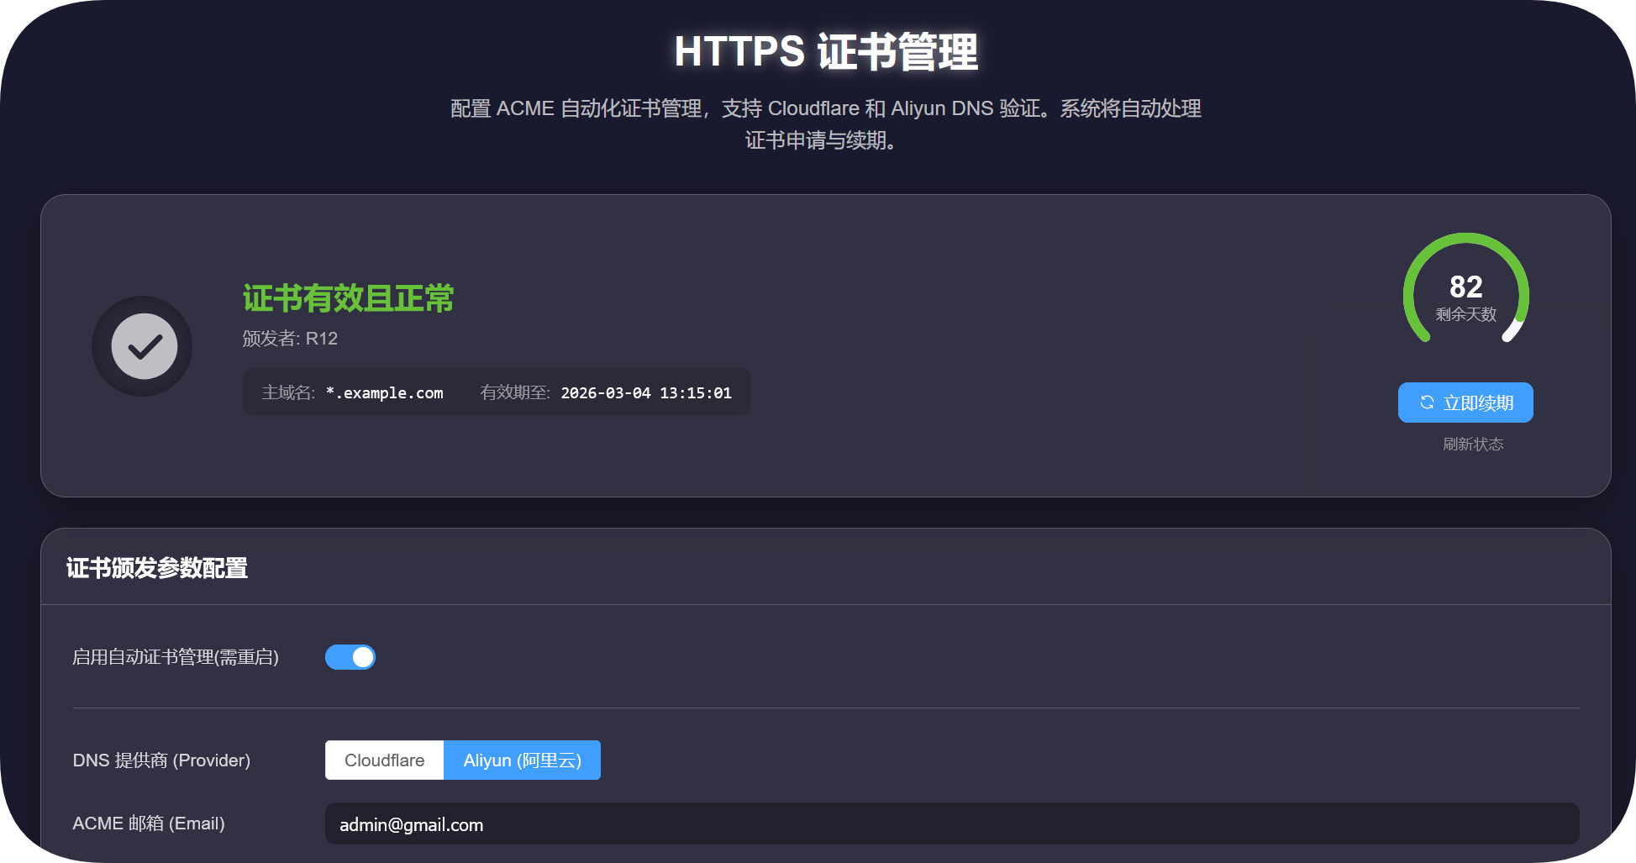Click the certificate valid checkmark icon

point(141,345)
